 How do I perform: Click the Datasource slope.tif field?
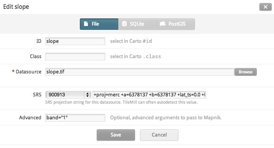pyautogui.click(x=140, y=72)
